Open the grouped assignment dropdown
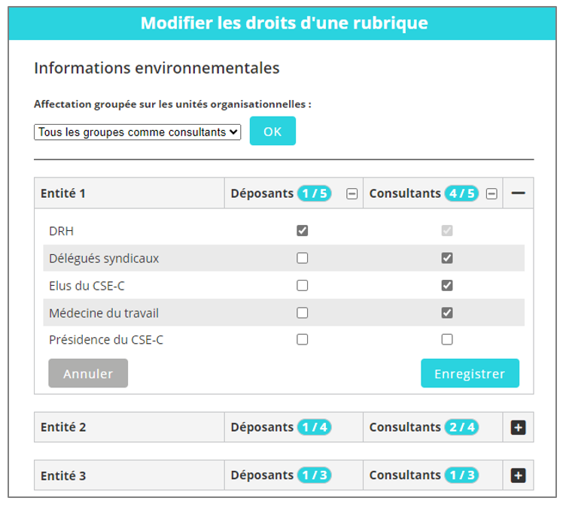Viewport: 566px width, 510px height. coord(138,132)
